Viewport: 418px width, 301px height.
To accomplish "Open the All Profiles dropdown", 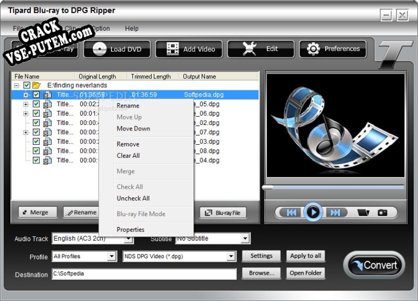I will [112, 256].
